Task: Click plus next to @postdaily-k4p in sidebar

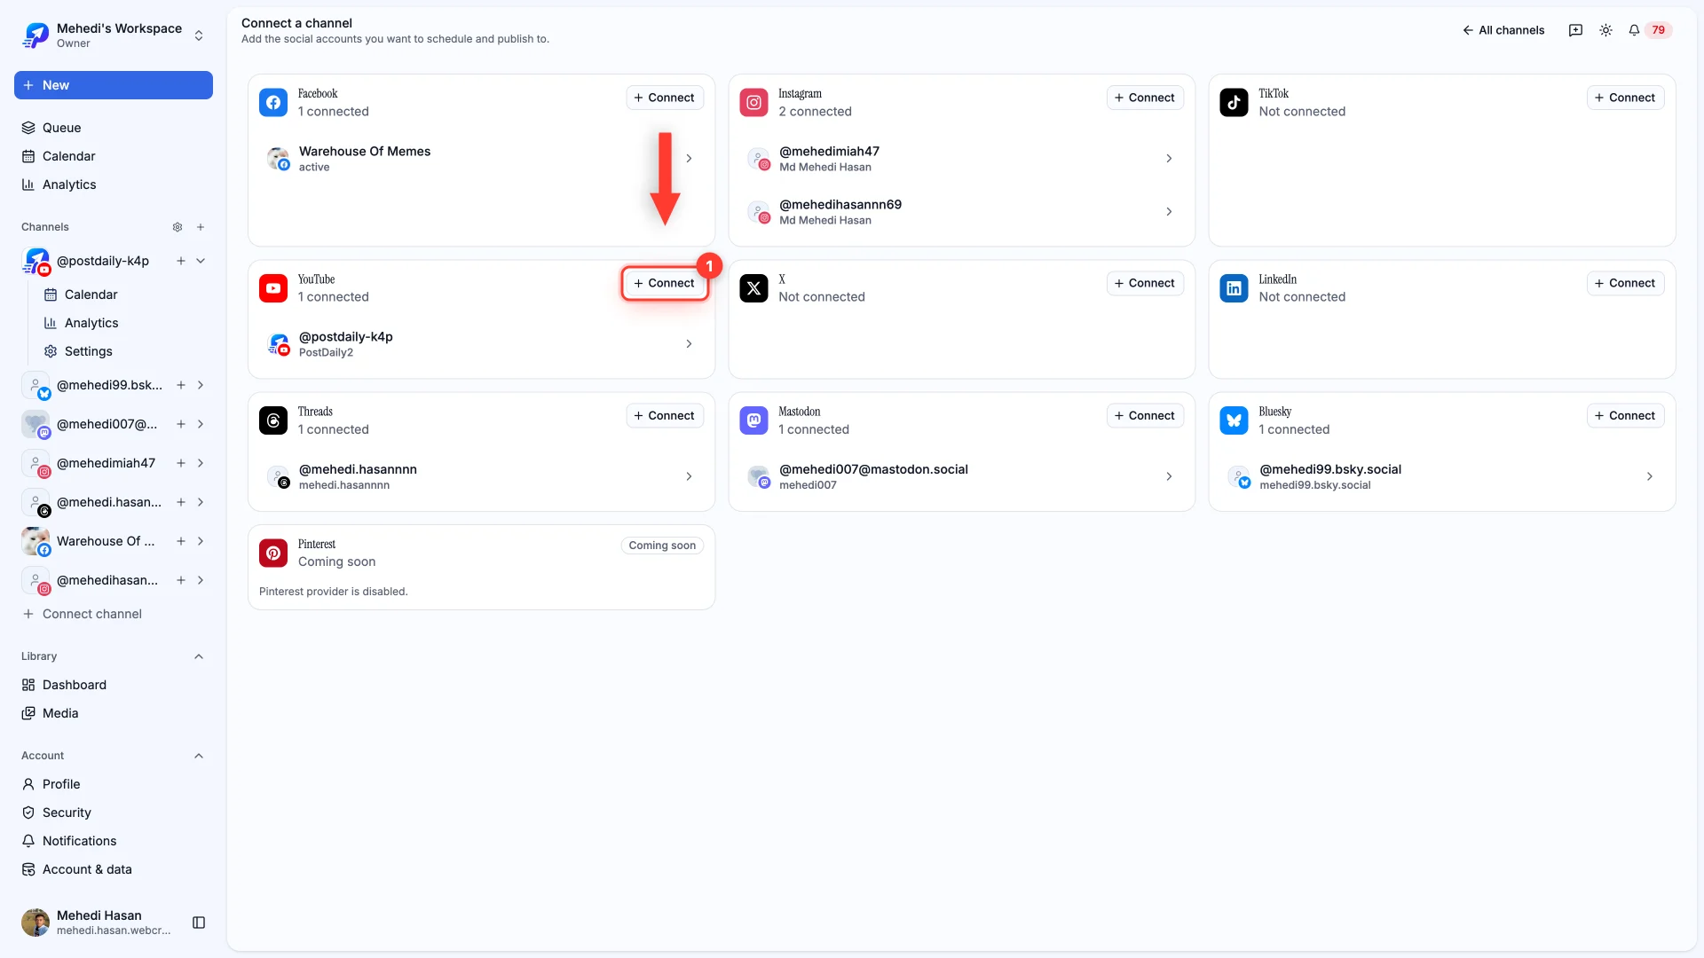Action: click(x=181, y=261)
